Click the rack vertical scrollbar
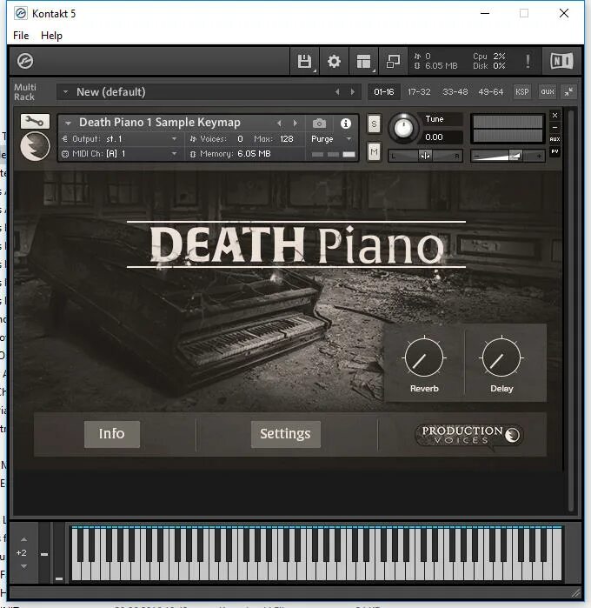The width and height of the screenshot is (591, 608). pos(570,311)
